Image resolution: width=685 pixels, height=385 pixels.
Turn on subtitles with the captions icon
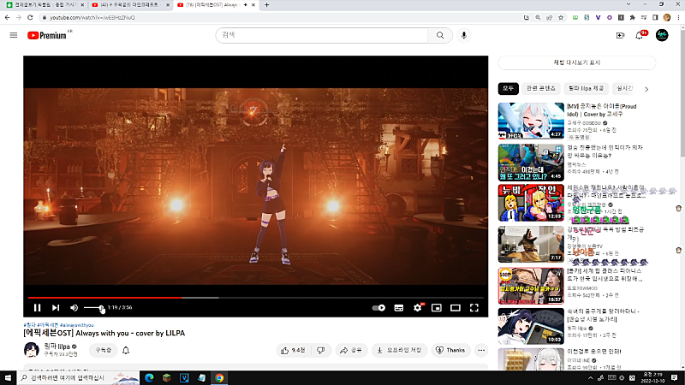click(398, 308)
